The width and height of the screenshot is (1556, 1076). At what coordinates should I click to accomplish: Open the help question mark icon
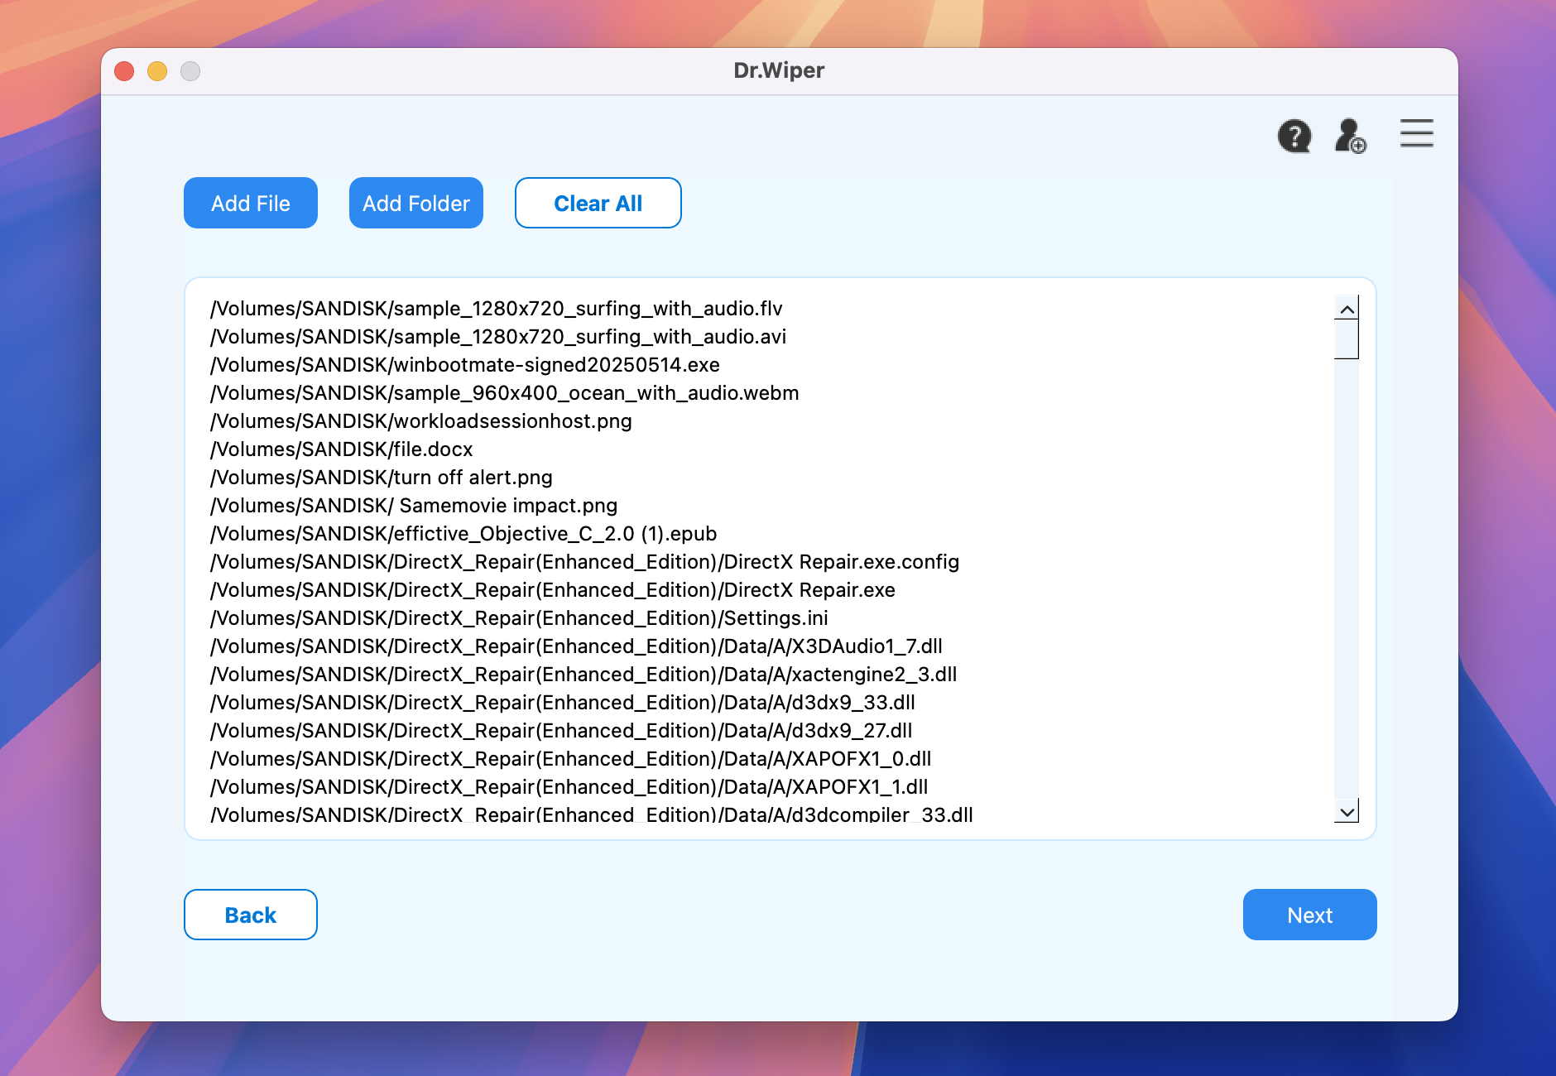tap(1294, 136)
